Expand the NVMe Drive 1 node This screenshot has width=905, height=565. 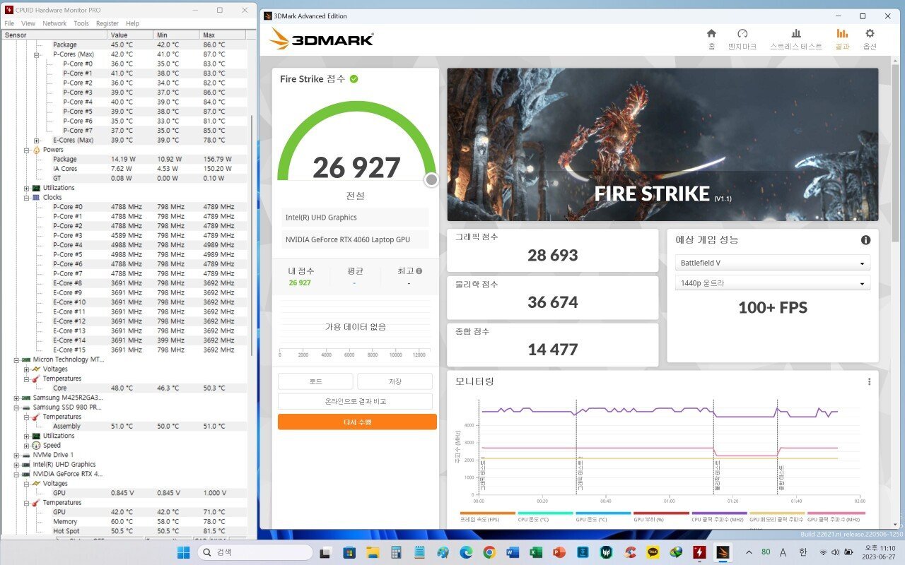click(x=16, y=456)
